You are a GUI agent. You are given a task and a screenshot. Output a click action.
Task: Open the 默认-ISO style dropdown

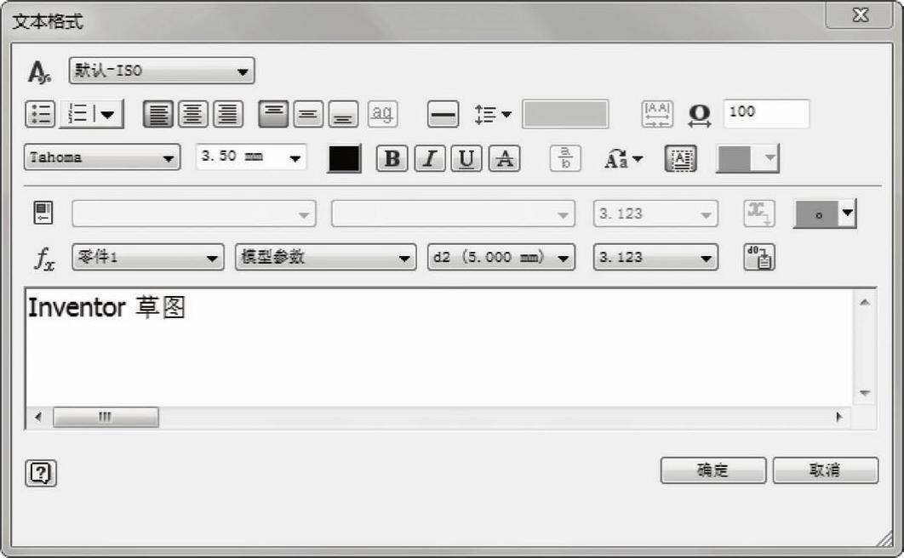point(162,71)
